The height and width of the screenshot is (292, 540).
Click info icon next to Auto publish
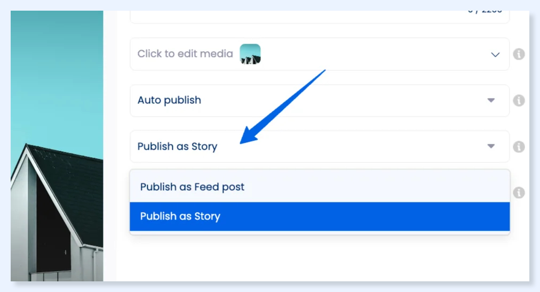[x=519, y=100]
